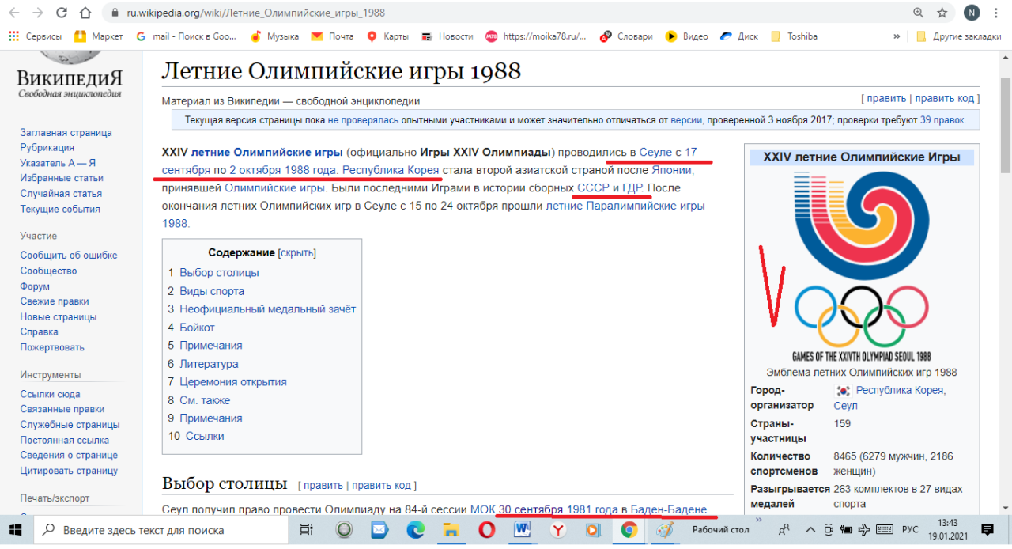Open the Chrome profile N avatar
The height and width of the screenshot is (549, 1012).
[x=972, y=13]
